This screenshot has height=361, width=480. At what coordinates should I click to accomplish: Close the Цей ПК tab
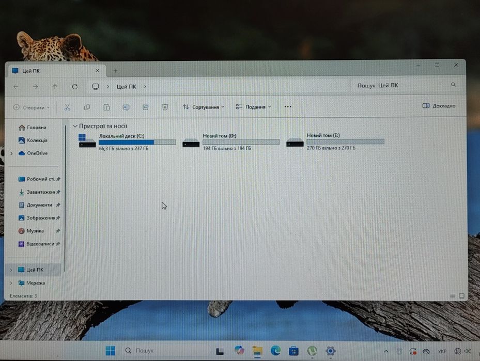pyautogui.click(x=97, y=71)
